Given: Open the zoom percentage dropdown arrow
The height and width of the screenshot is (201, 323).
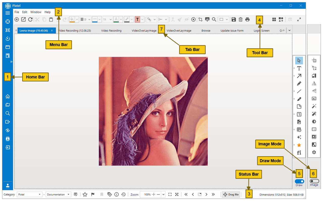Looking at the screenshot, I should click(163, 194).
